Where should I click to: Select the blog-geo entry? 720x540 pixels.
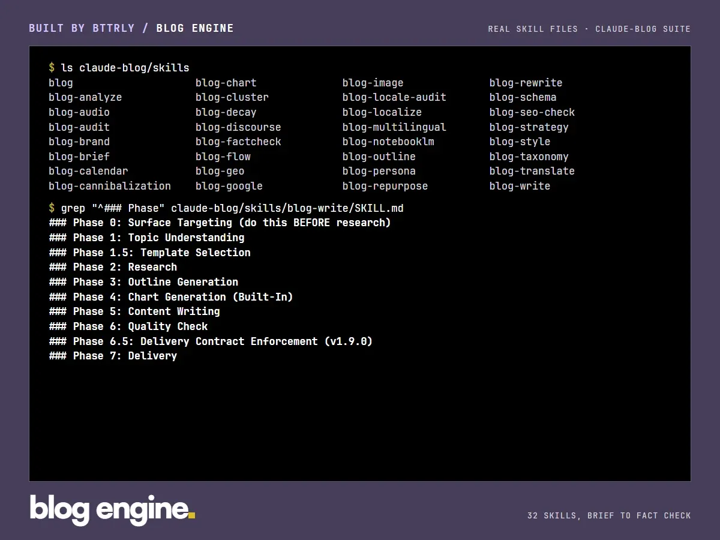pos(220,171)
